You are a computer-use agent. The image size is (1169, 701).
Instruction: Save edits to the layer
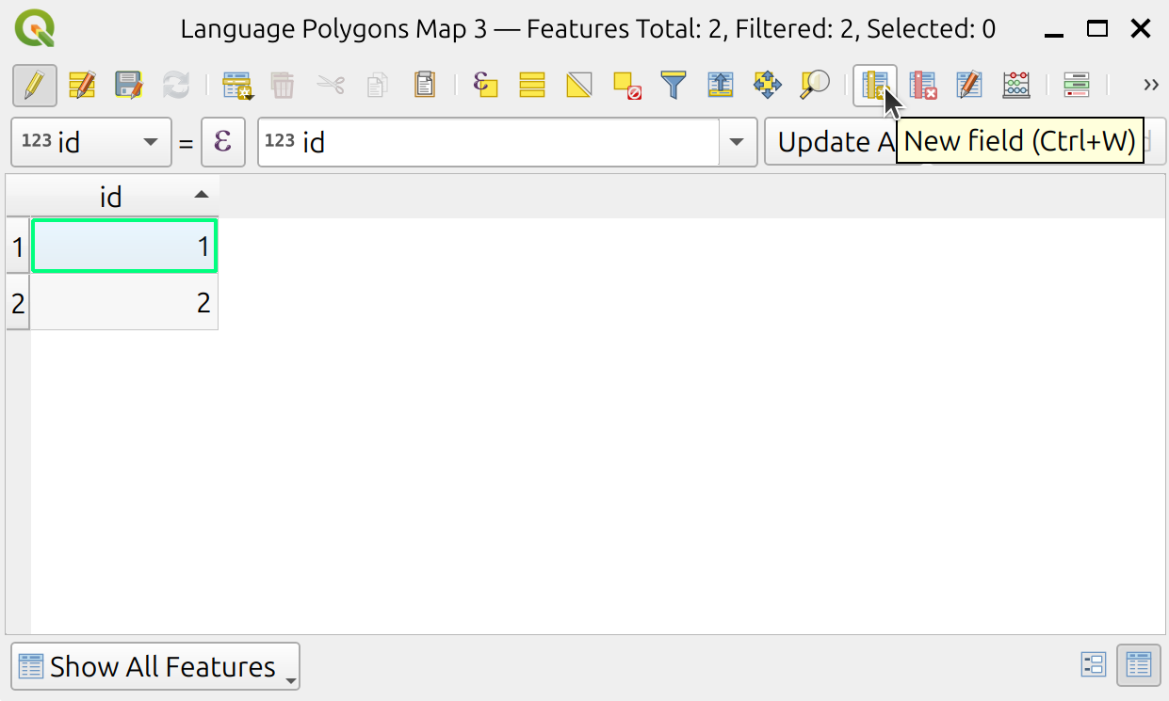tap(128, 86)
